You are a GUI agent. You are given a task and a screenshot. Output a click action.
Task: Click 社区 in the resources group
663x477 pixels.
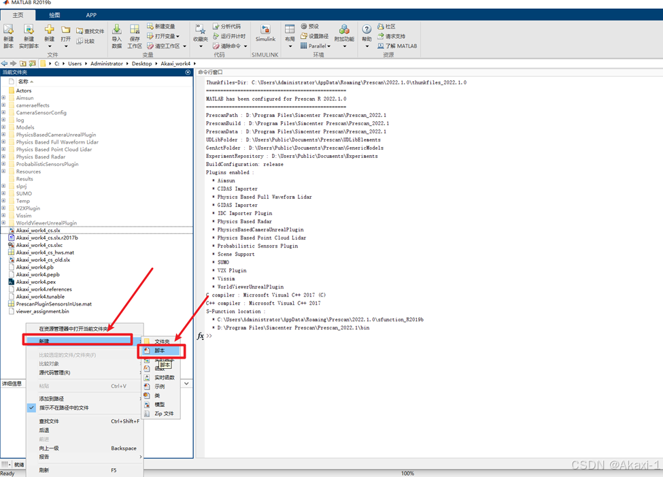(x=386, y=27)
